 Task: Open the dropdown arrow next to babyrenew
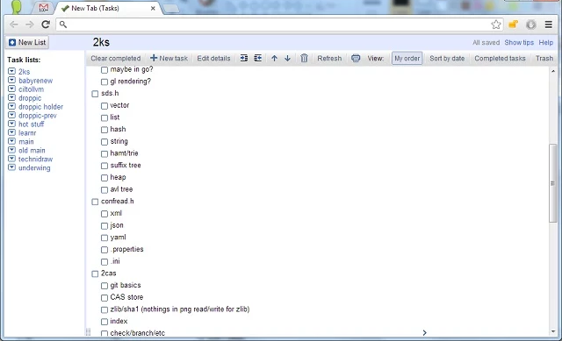click(11, 80)
